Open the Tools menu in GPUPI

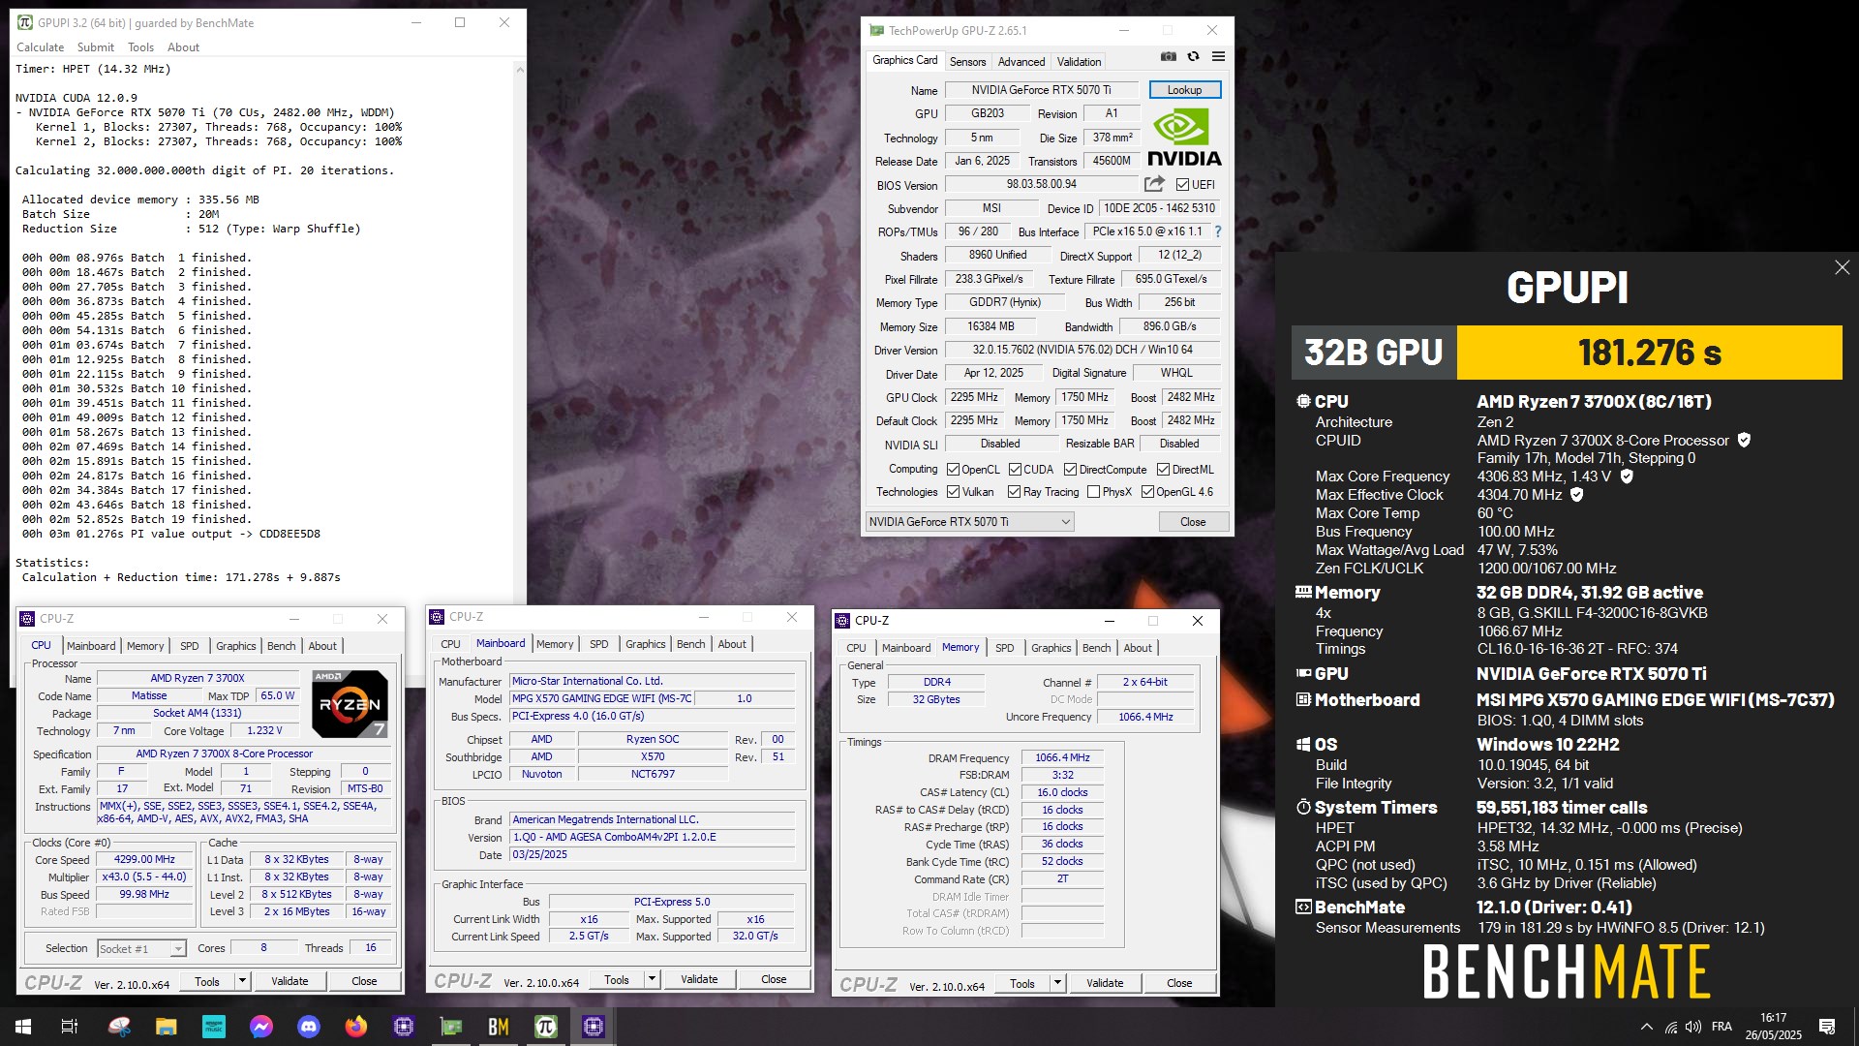coord(140,47)
